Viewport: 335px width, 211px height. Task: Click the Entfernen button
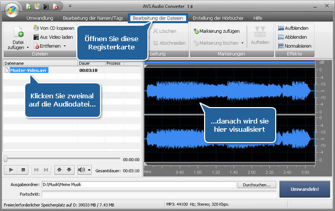[47, 46]
